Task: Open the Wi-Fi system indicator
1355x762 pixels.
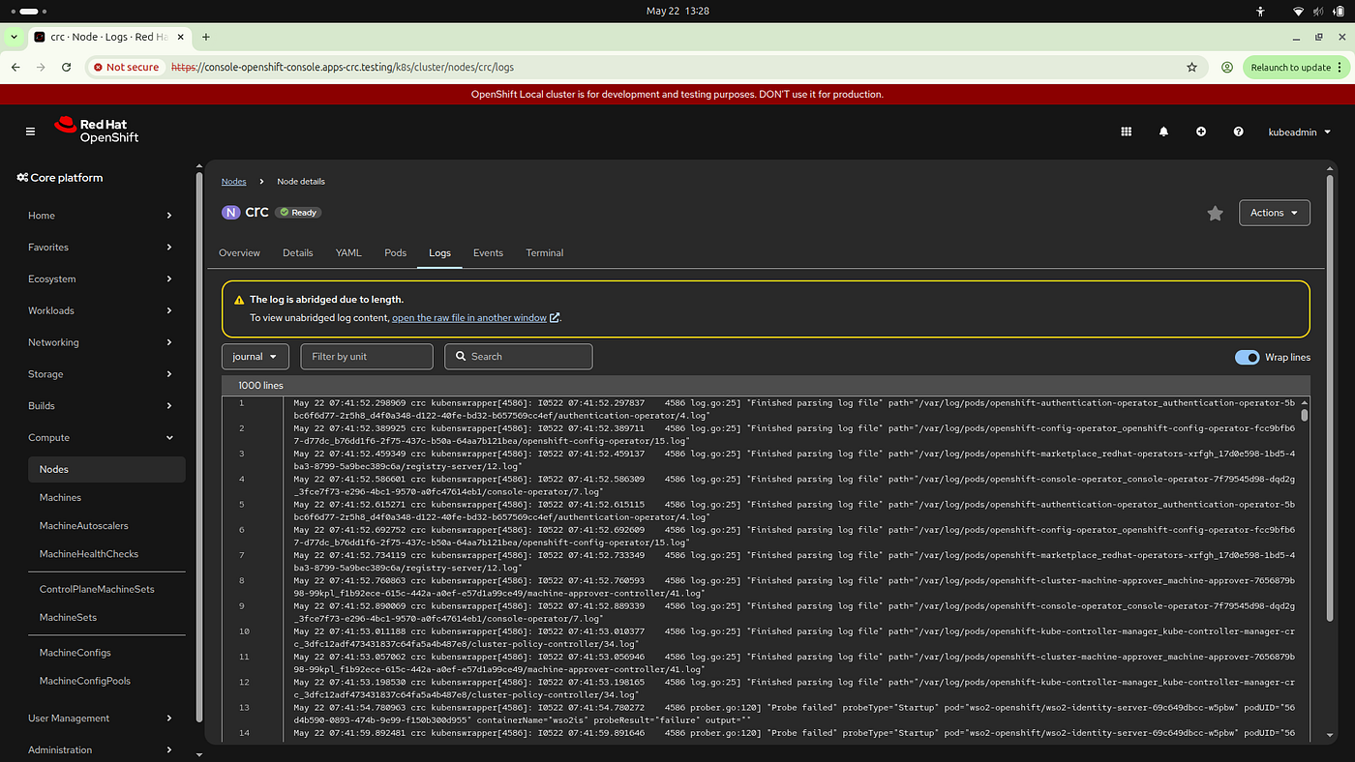Action: click(x=1298, y=11)
